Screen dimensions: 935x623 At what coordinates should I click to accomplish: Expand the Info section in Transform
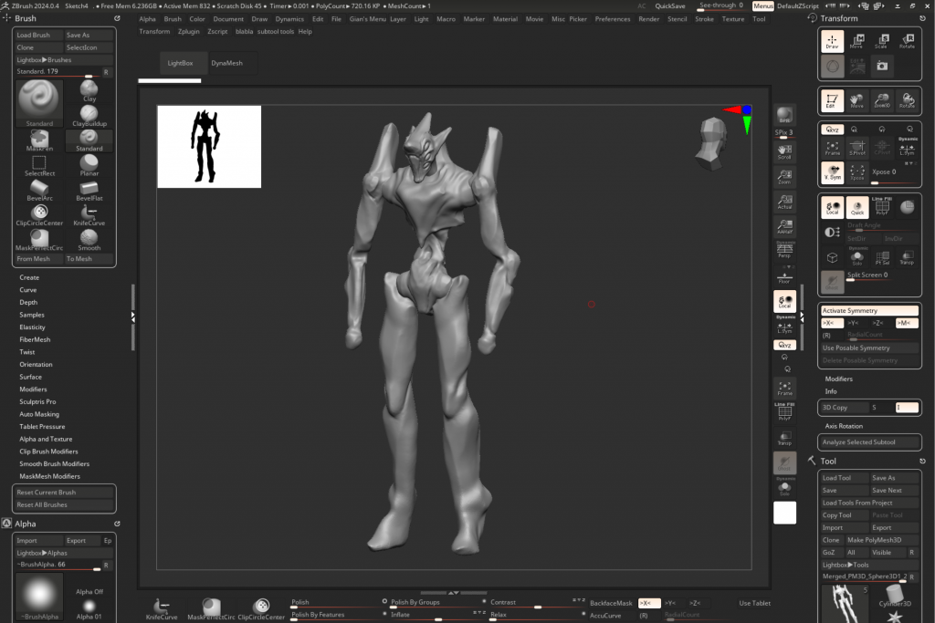[831, 391]
